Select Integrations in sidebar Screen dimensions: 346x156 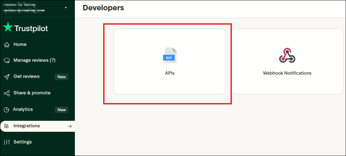[x=37, y=126]
